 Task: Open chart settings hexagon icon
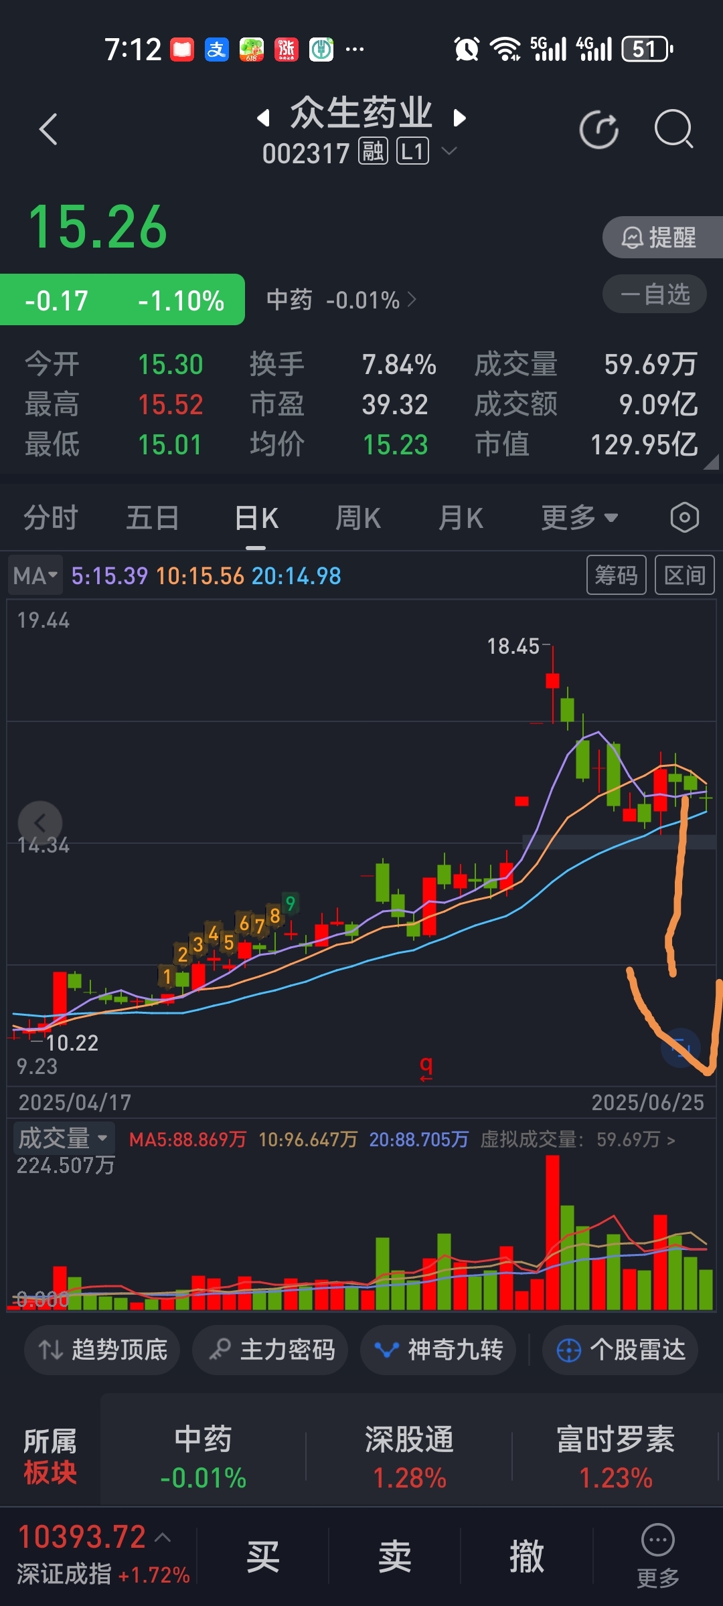684,518
